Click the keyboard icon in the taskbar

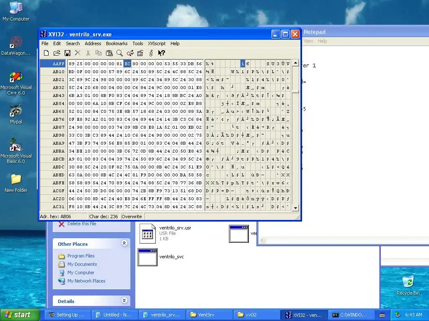(382, 315)
